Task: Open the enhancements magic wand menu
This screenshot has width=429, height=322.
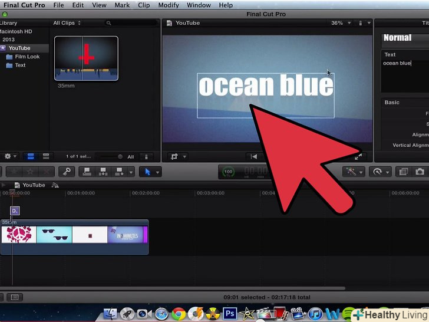Action: (x=352, y=172)
